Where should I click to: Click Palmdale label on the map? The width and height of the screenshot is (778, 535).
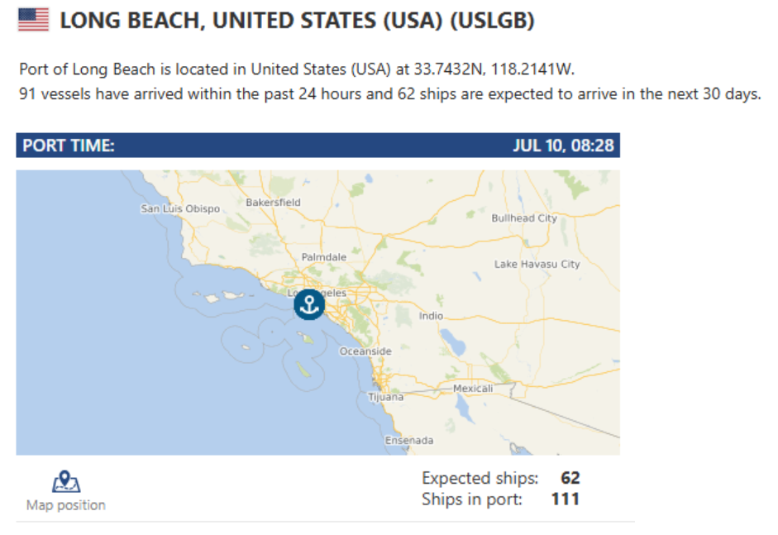324,257
